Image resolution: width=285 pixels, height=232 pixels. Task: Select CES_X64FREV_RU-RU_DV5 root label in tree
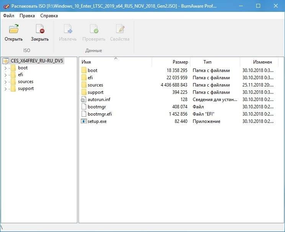click(37, 60)
